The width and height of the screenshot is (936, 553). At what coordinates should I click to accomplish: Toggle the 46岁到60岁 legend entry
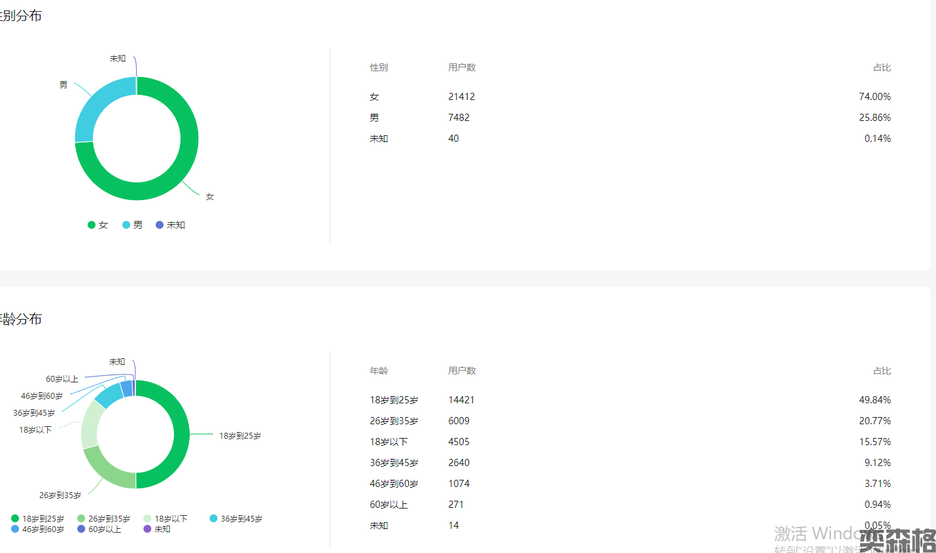38,529
